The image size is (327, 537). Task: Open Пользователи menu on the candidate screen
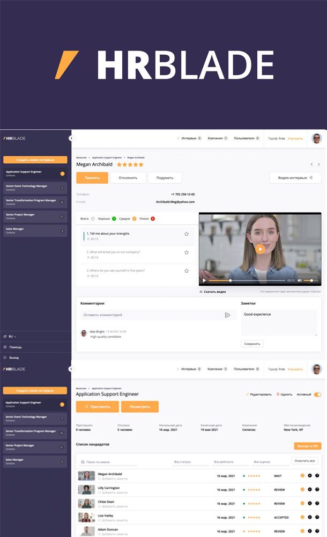(247, 139)
